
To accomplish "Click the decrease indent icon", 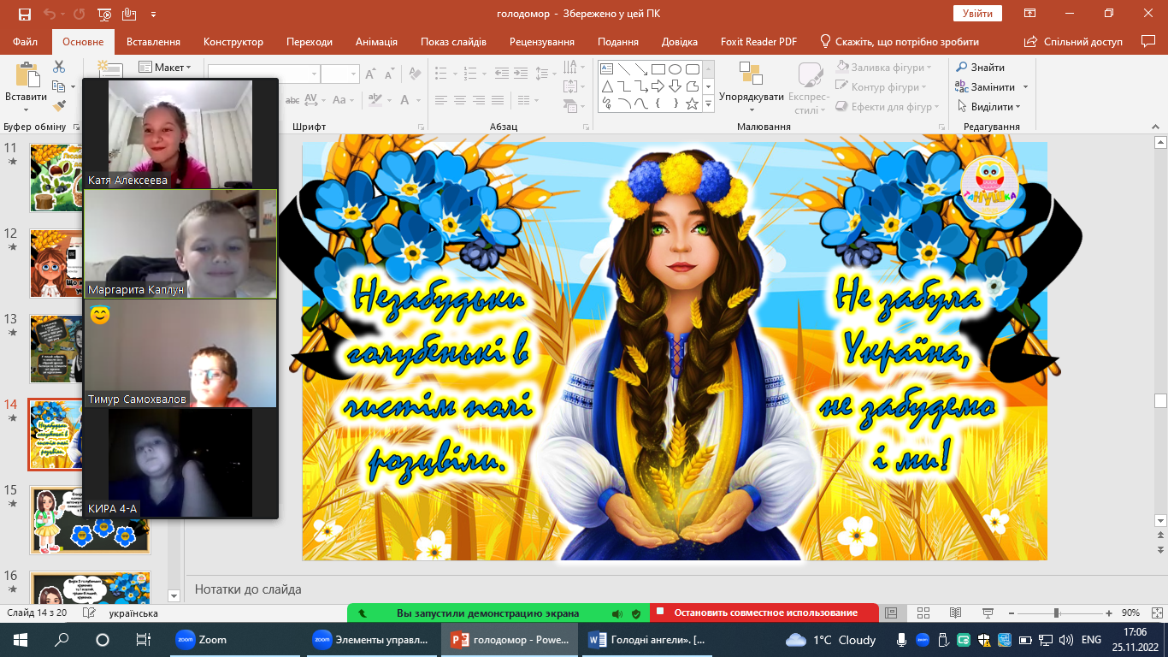I will pyautogui.click(x=501, y=73).
